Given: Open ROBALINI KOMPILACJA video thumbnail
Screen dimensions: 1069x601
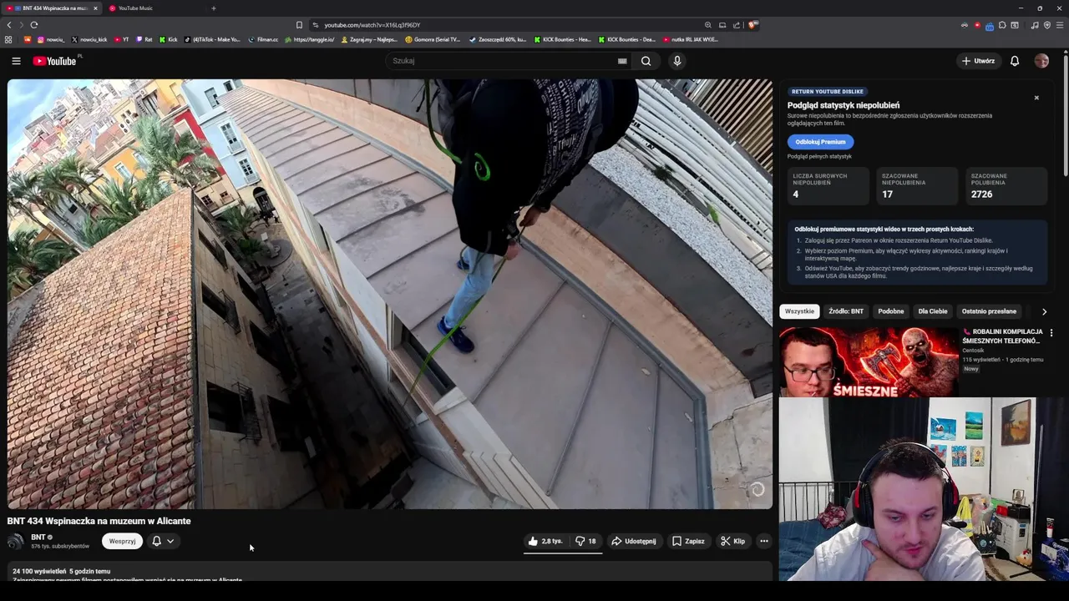Looking at the screenshot, I should click(869, 361).
